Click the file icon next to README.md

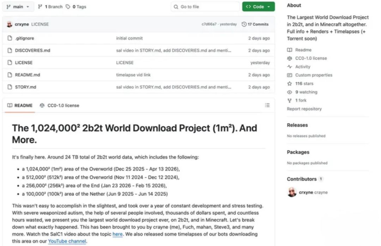point(10,75)
